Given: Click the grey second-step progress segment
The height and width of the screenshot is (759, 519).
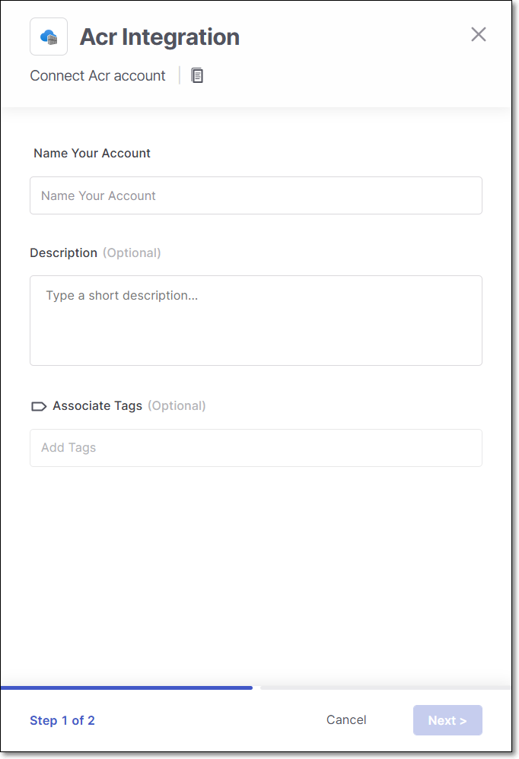Looking at the screenshot, I should 385,688.
